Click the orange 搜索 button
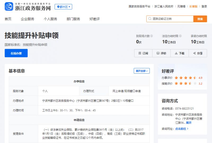212x143 pixels. [200, 19]
